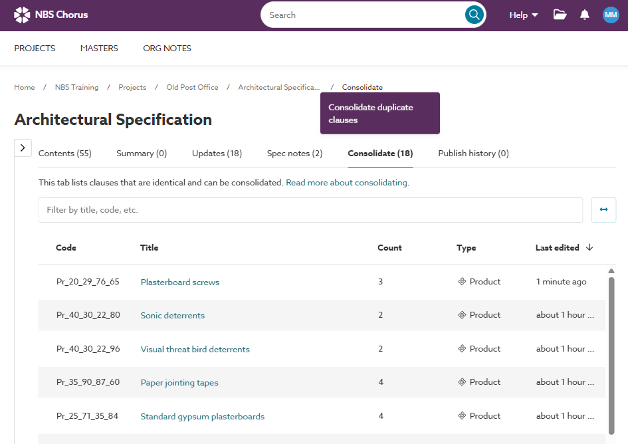Click the truncated Architectural Specifica... breadcrumb
This screenshot has width=628, height=444.
pos(278,87)
